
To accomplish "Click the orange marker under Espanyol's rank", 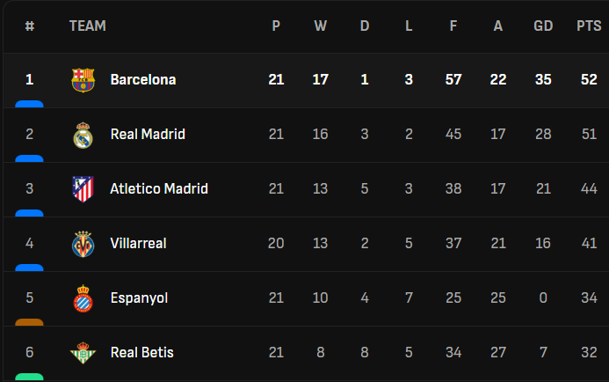I will [x=29, y=322].
